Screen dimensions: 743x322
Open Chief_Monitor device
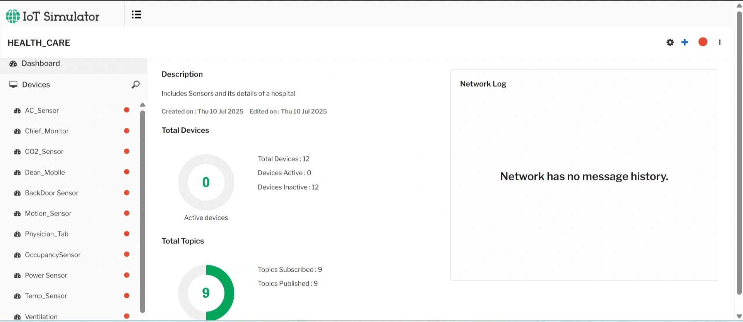(x=47, y=131)
